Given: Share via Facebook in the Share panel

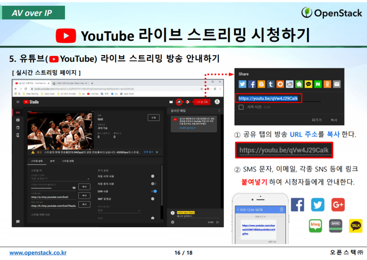Looking at the screenshot, I should (252, 84).
